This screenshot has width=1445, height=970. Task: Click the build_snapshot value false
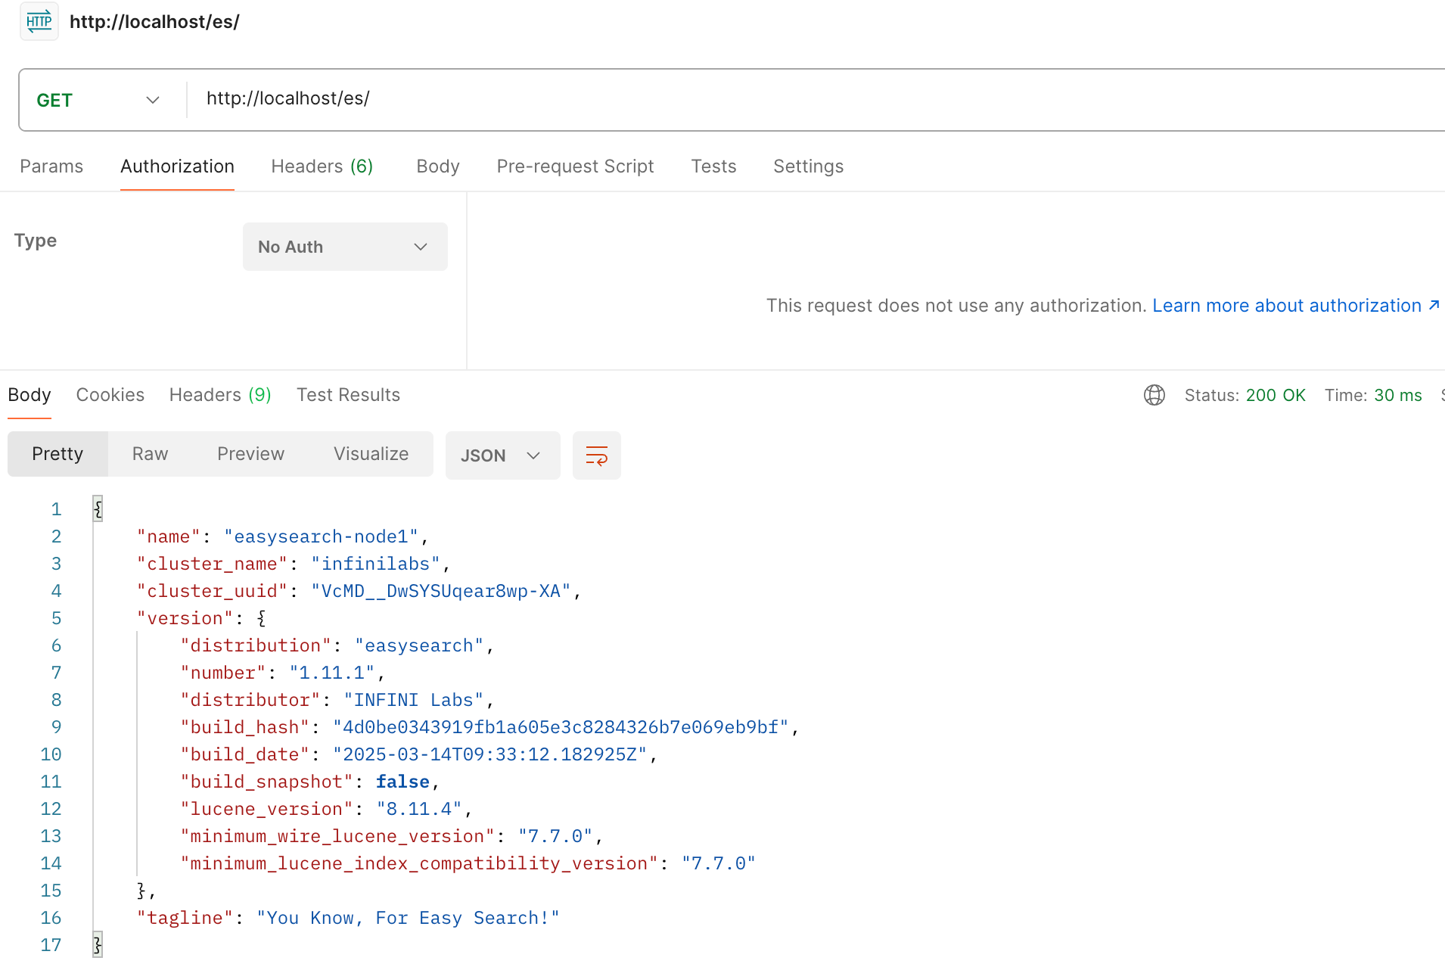point(402,782)
